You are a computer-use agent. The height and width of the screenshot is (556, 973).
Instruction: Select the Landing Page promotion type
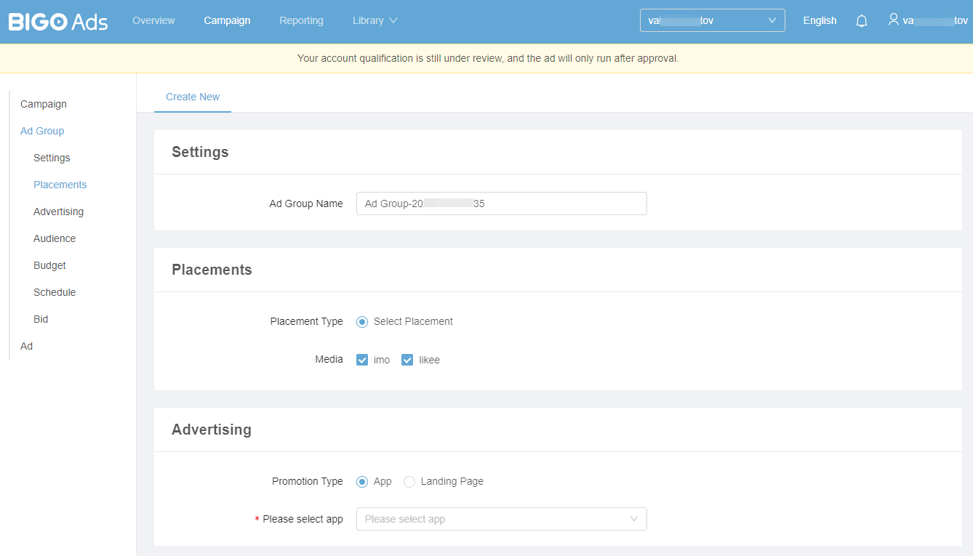(x=409, y=482)
